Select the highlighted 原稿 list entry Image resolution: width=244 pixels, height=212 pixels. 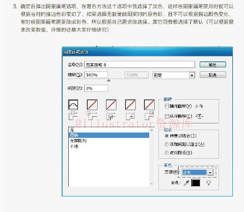point(109,135)
